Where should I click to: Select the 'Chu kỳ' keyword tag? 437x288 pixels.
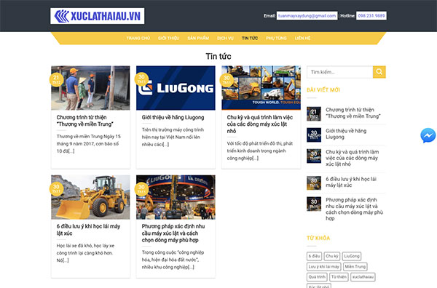point(332,256)
